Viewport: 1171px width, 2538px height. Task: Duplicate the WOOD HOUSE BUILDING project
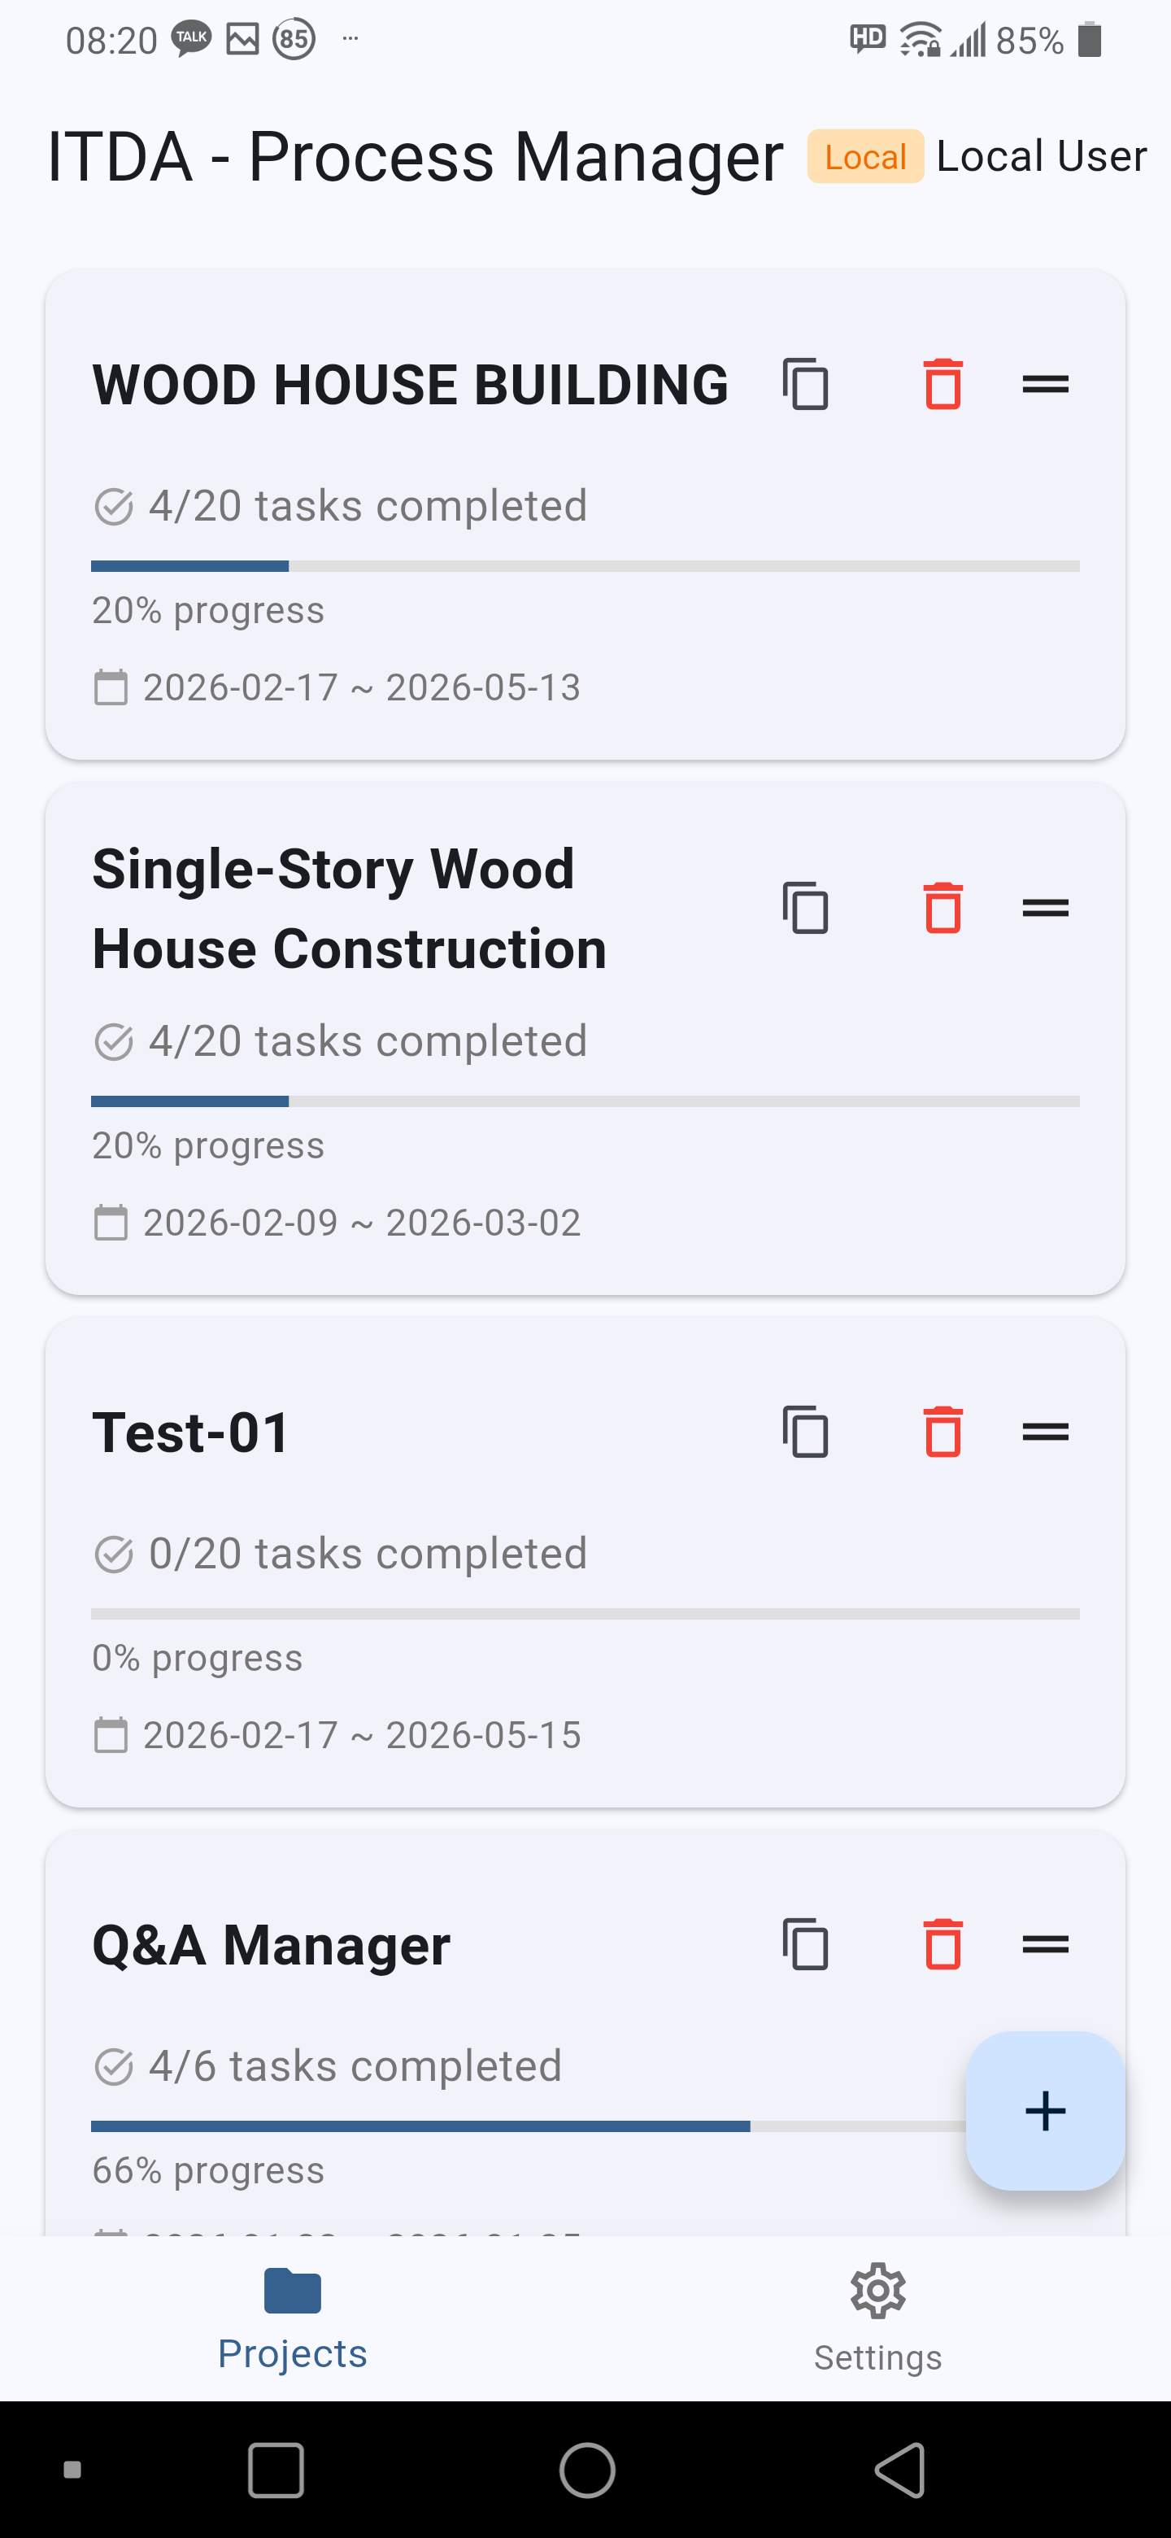(806, 386)
